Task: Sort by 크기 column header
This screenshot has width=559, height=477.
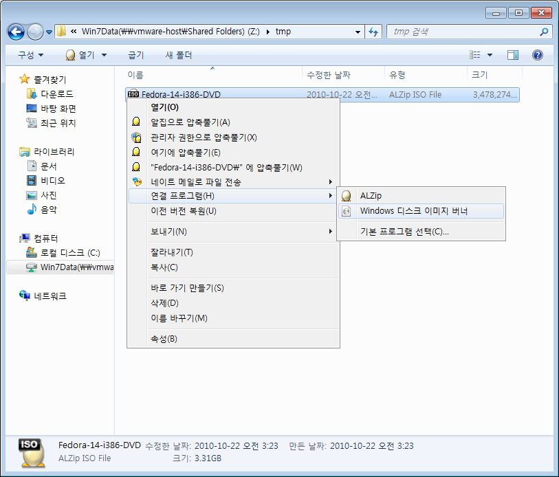Action: coord(479,75)
